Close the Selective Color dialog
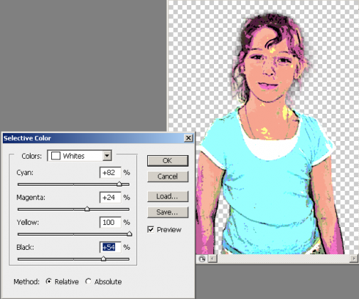The image size is (359, 299). [x=188, y=138]
